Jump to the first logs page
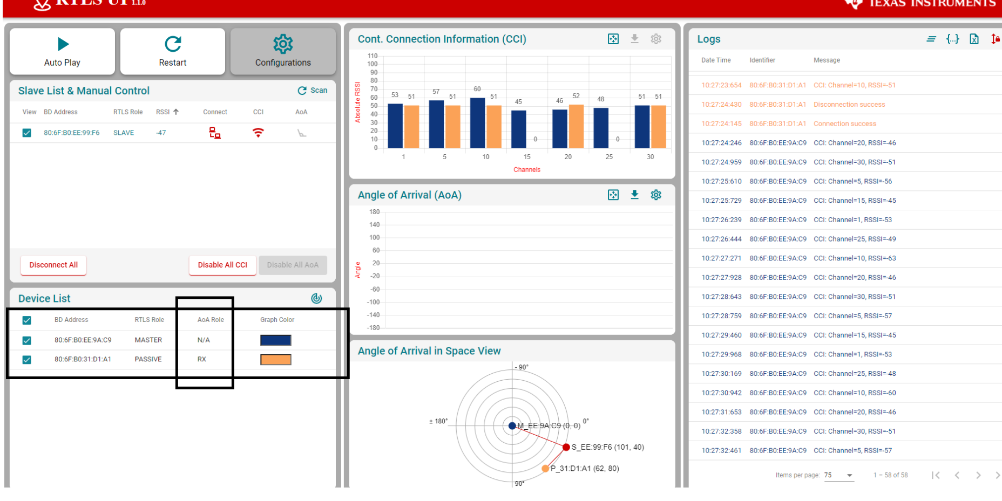This screenshot has width=1002, height=501. click(936, 475)
